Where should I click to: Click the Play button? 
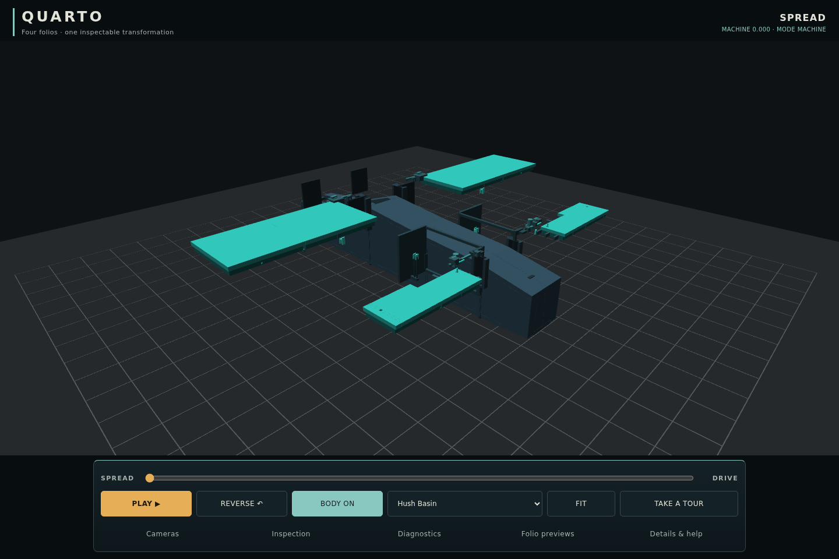[146, 504]
